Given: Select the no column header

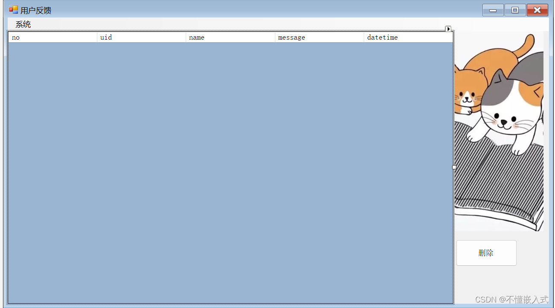Looking at the screenshot, I should pos(53,38).
